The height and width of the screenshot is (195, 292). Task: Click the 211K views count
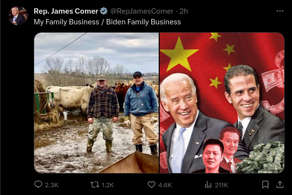point(221,185)
